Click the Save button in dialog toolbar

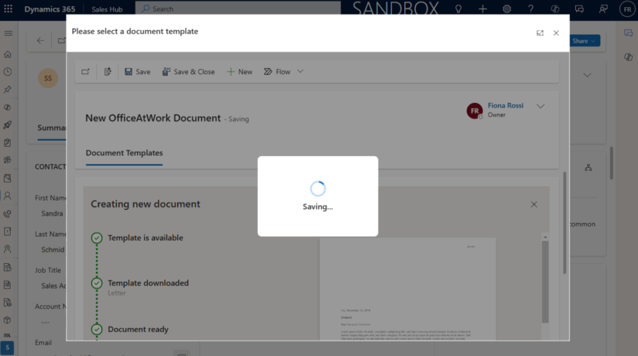tap(137, 72)
